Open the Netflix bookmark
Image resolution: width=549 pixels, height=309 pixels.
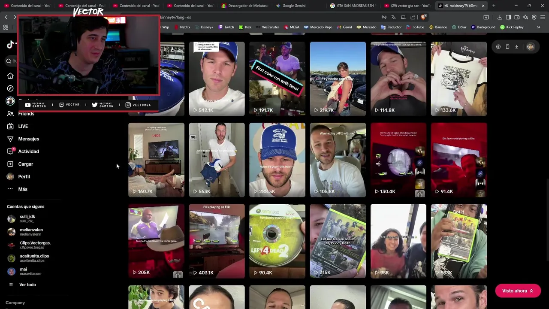[181, 27]
